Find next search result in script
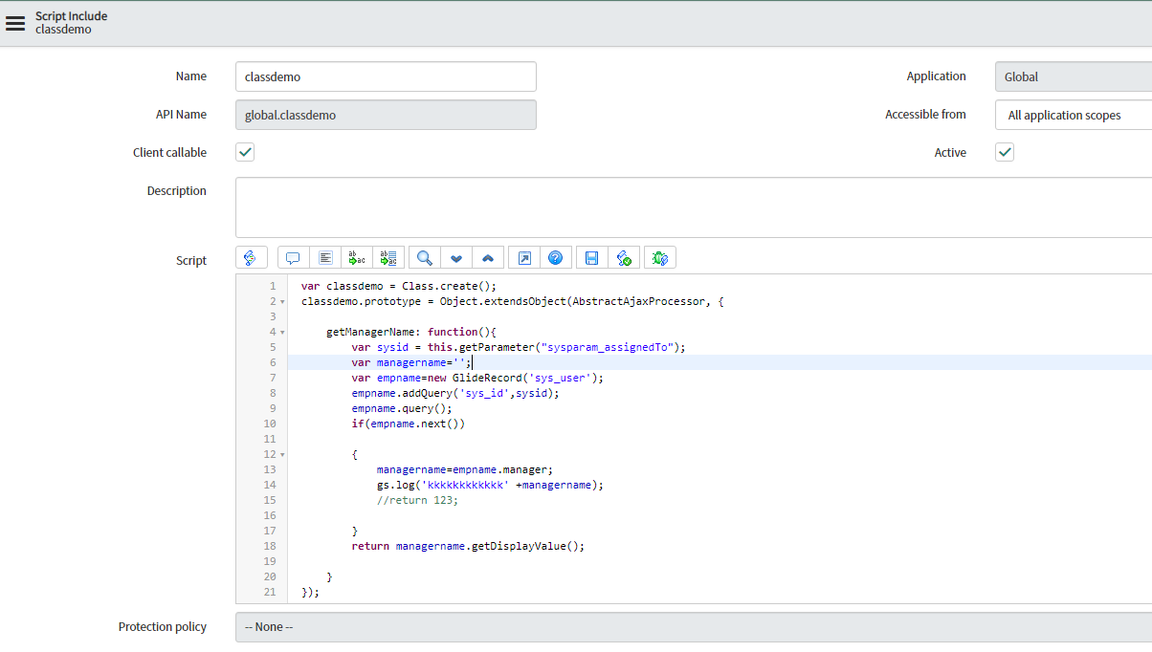The width and height of the screenshot is (1152, 652). [456, 257]
